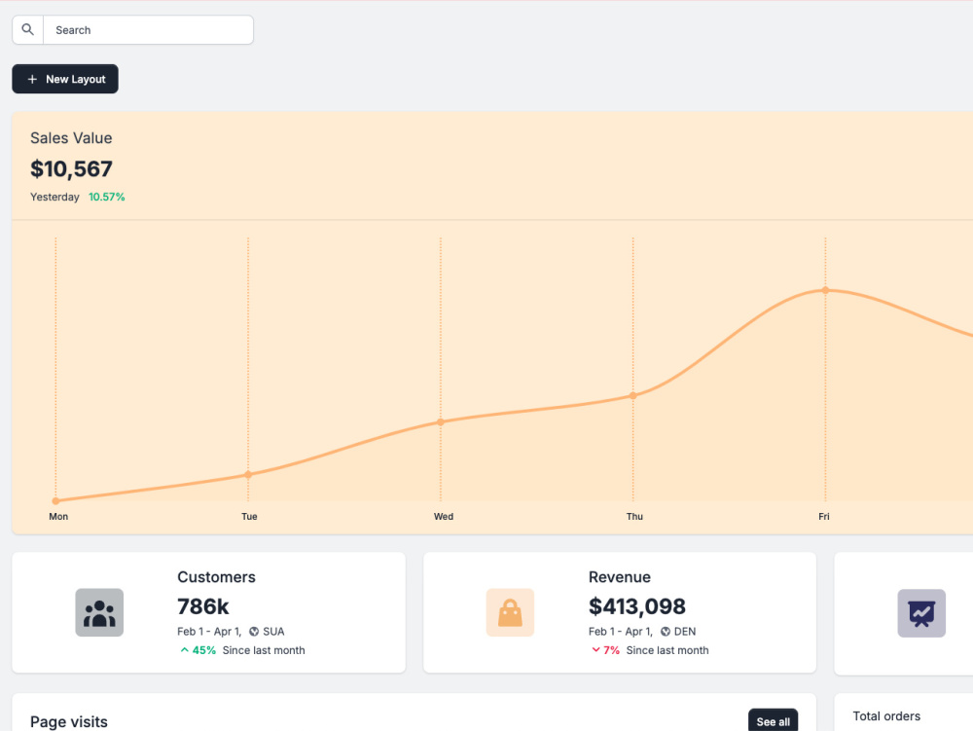
Task: Focus the Search input field
Action: coord(148,30)
